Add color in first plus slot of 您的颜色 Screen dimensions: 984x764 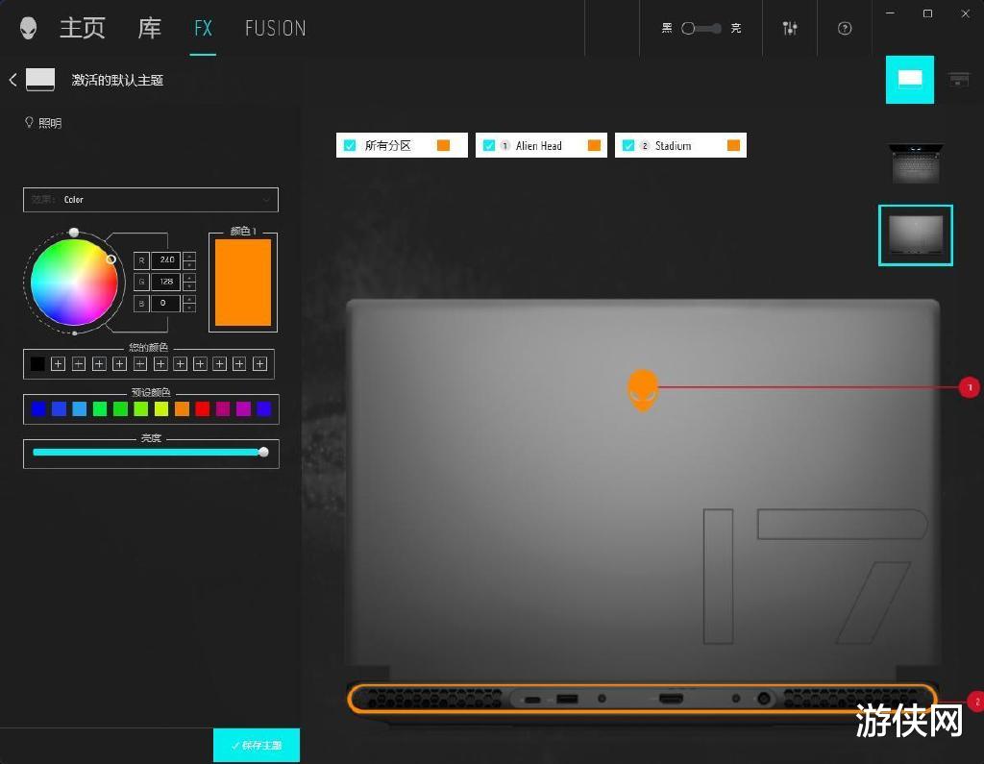pyautogui.click(x=58, y=363)
